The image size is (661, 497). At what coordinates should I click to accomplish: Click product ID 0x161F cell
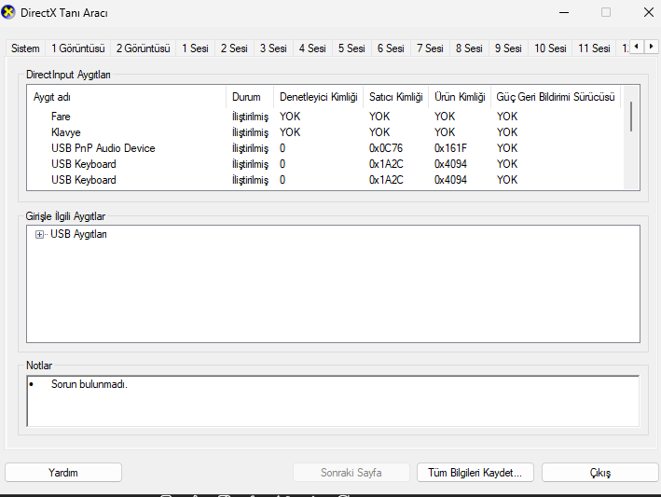point(450,148)
